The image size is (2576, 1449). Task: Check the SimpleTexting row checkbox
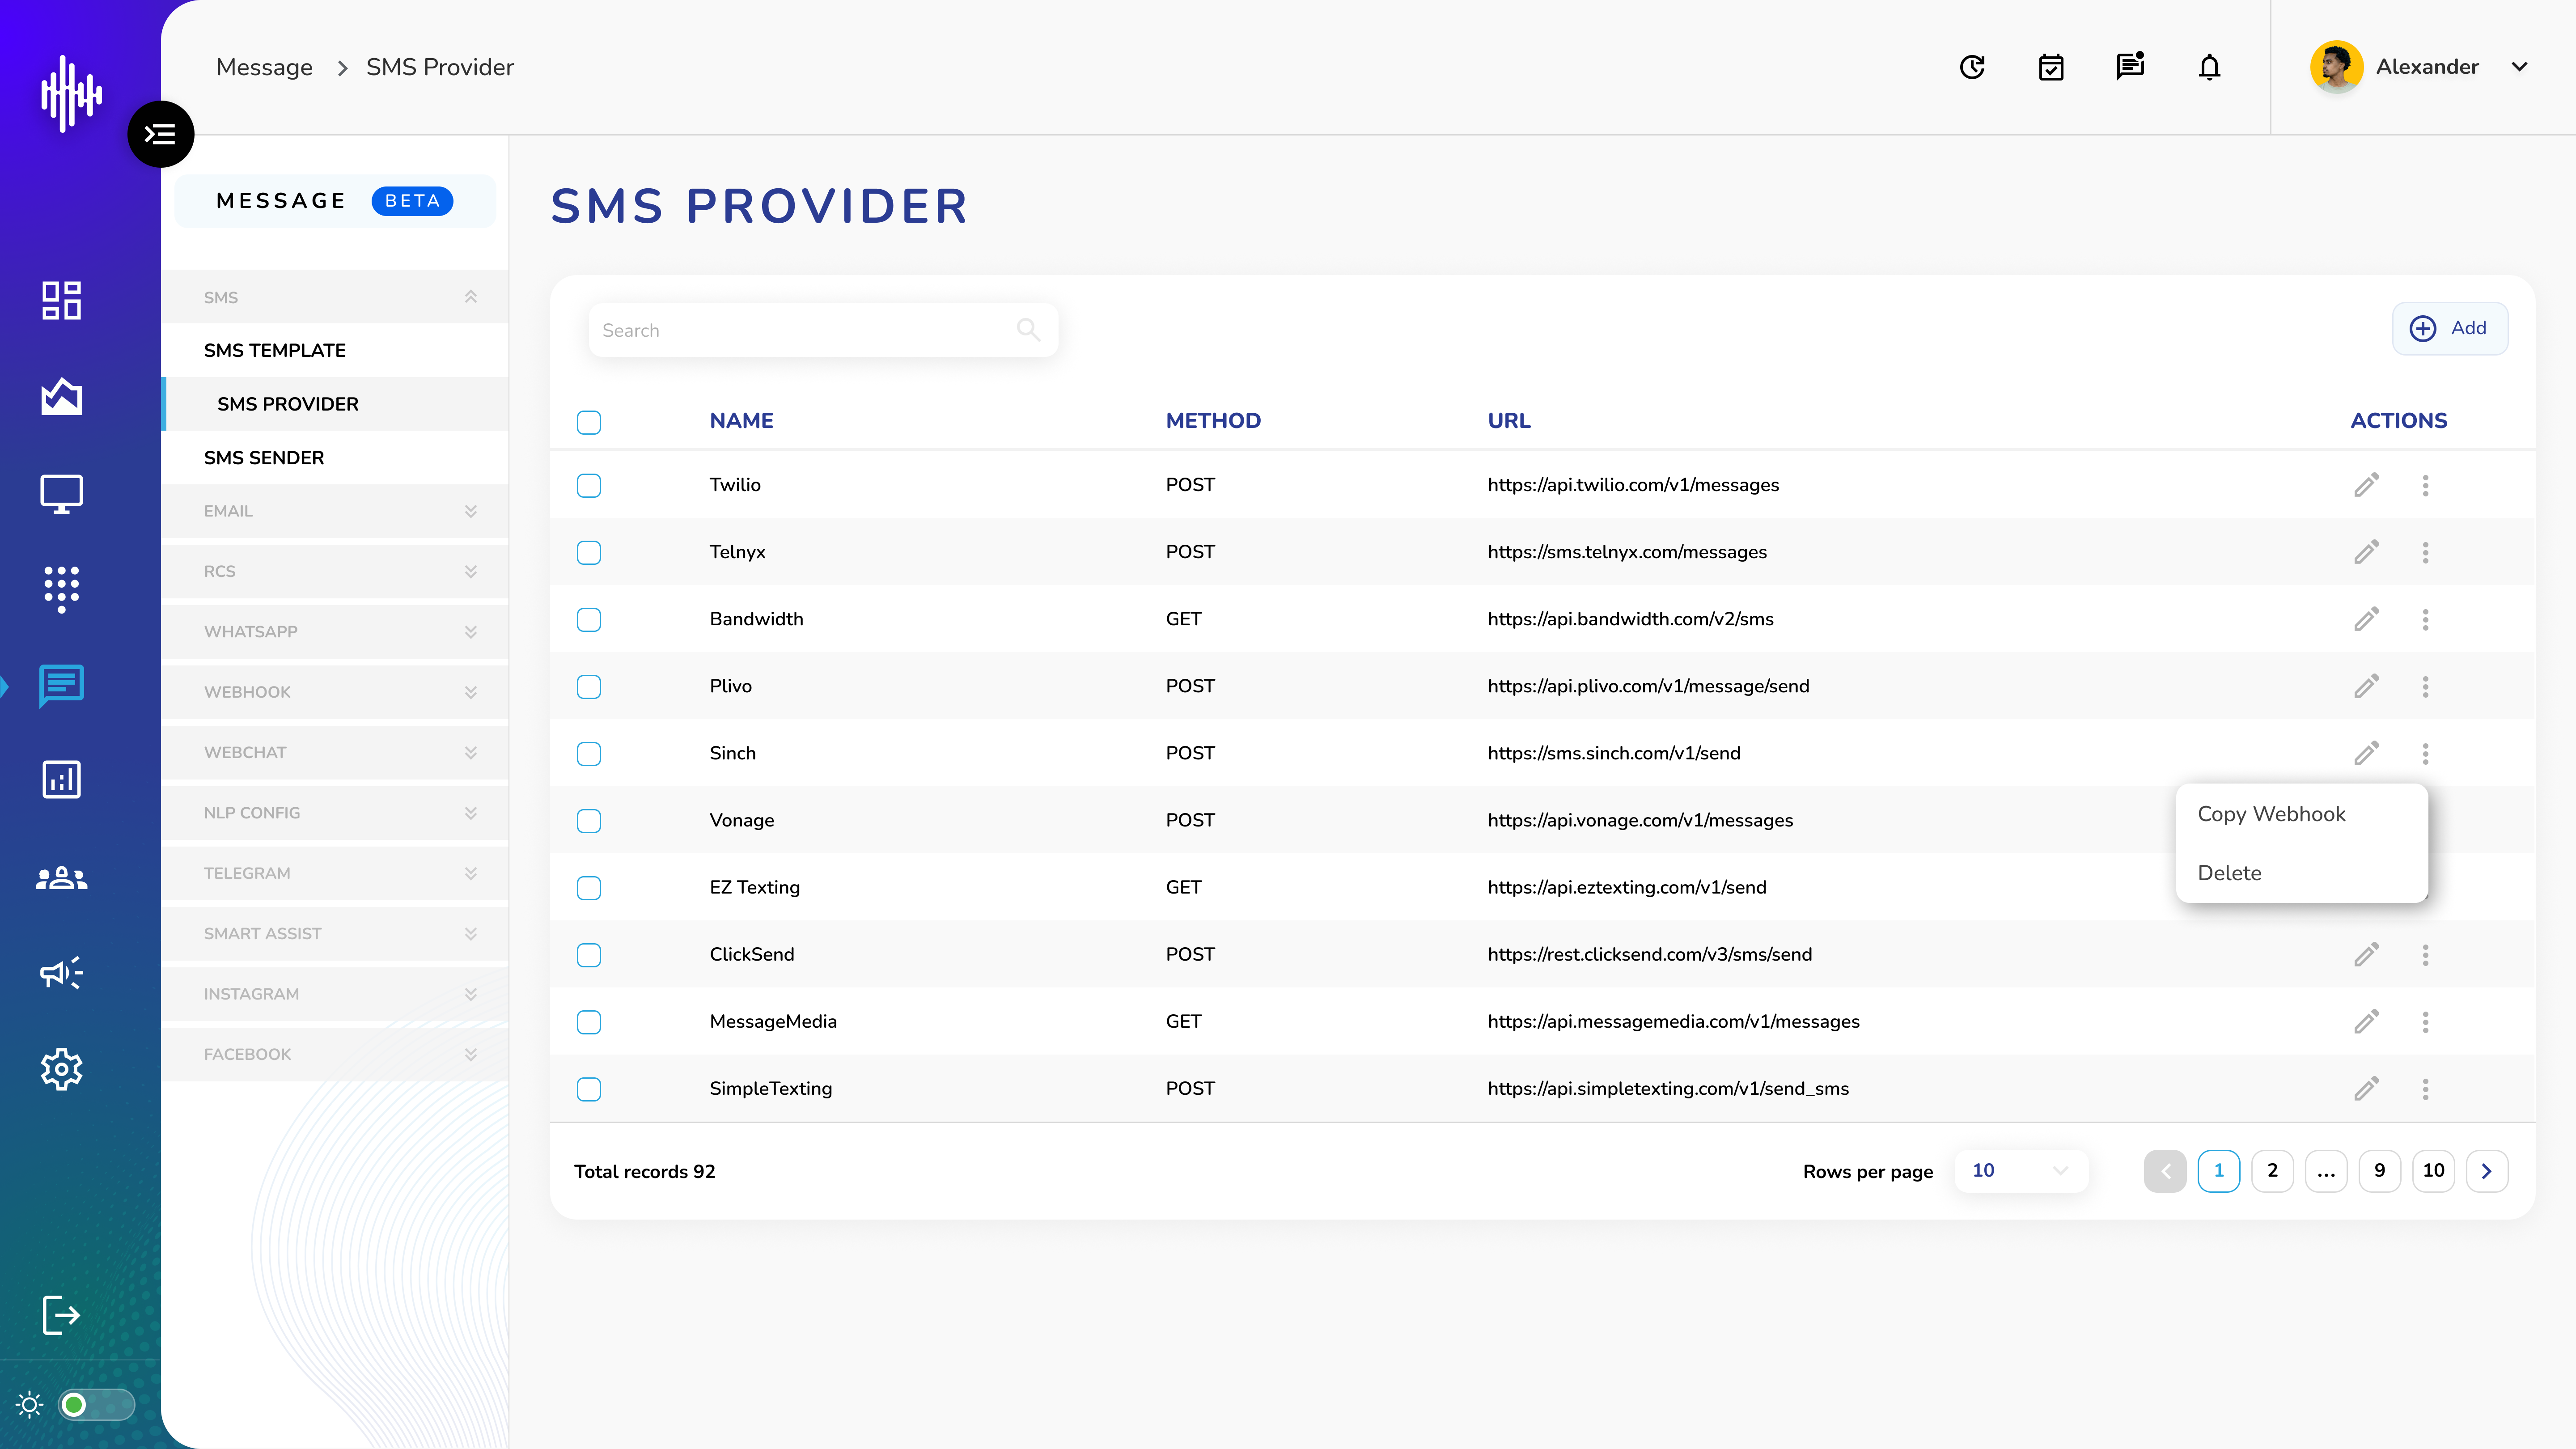point(589,1088)
